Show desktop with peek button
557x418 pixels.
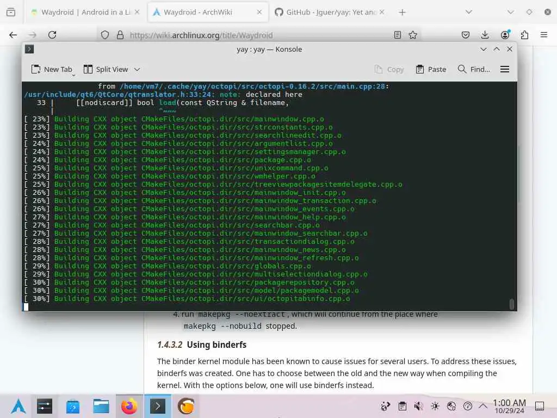[x=540, y=406]
